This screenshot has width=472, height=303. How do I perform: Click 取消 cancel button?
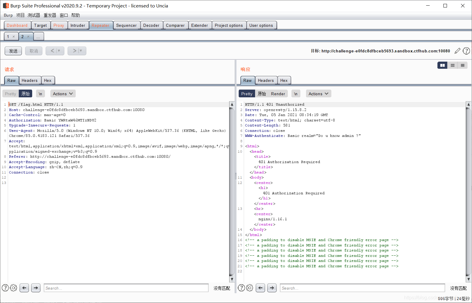coord(34,51)
